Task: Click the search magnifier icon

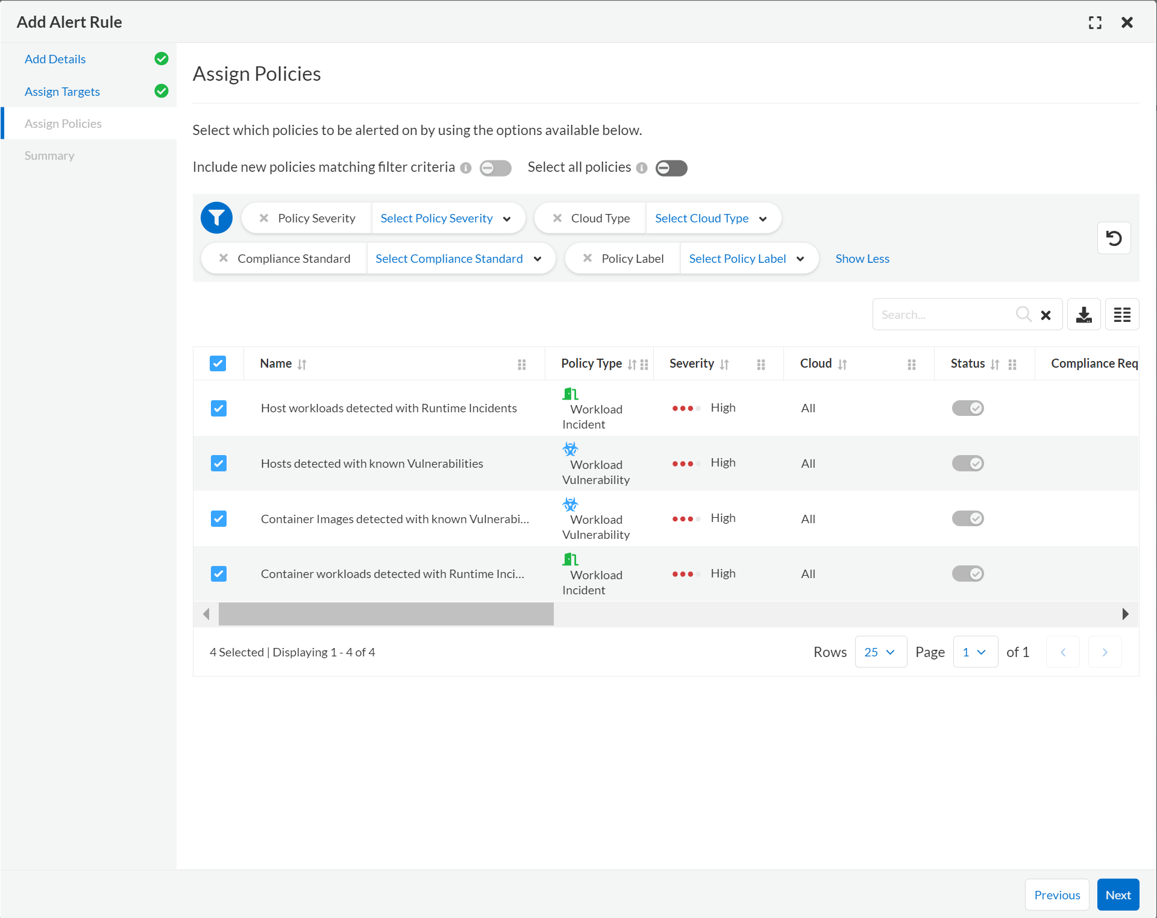Action: click(1023, 314)
